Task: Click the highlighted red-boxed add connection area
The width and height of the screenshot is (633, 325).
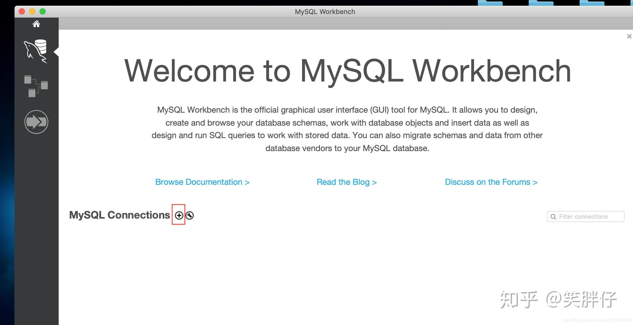Action: point(179,215)
